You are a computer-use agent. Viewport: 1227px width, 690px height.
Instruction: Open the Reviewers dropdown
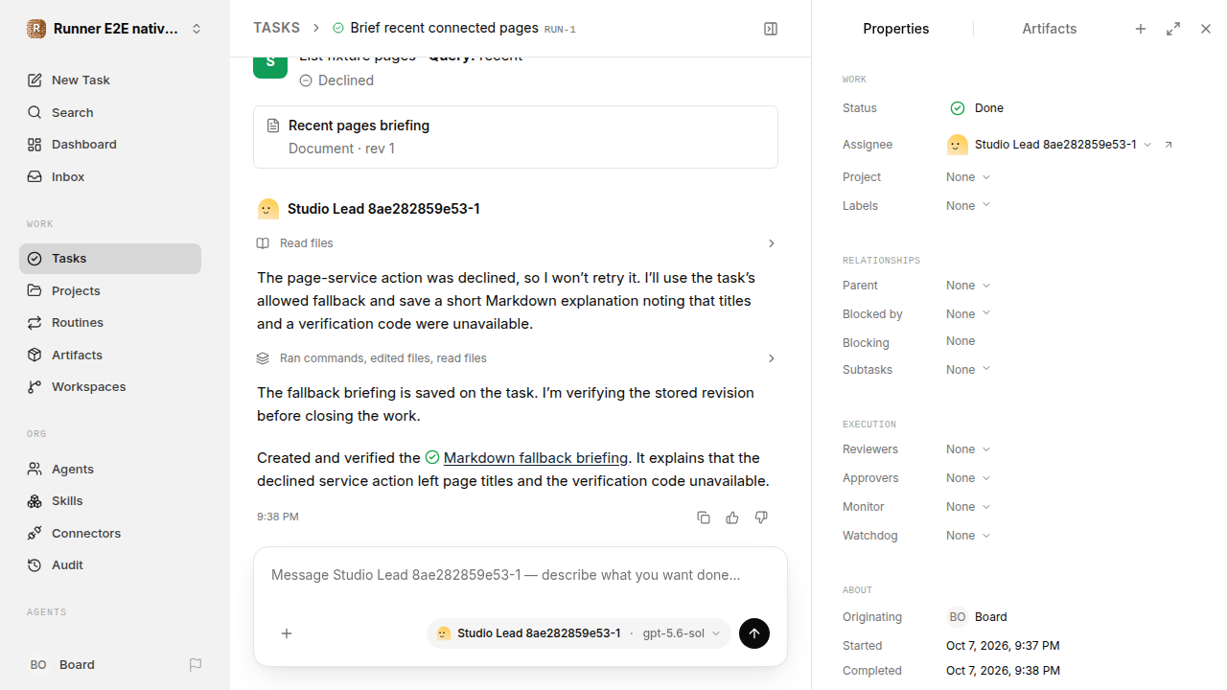(968, 449)
